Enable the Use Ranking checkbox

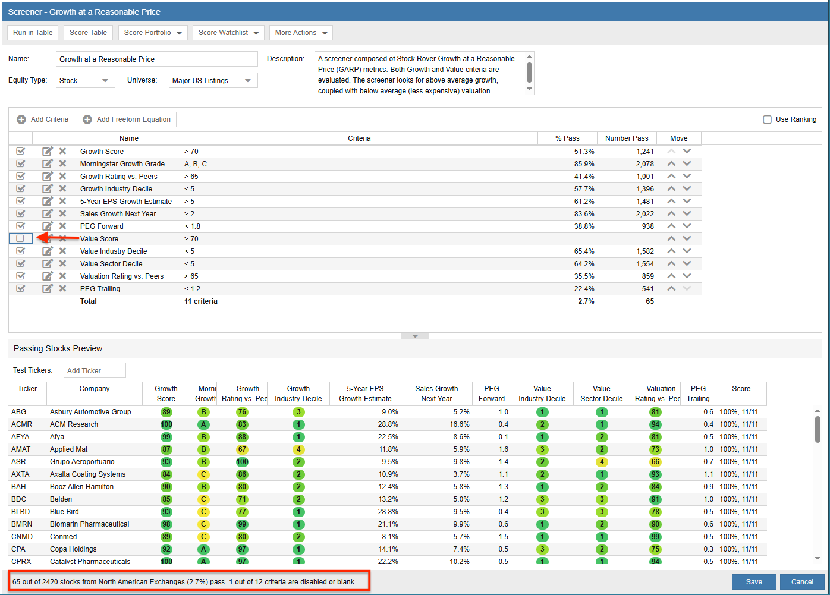point(767,119)
